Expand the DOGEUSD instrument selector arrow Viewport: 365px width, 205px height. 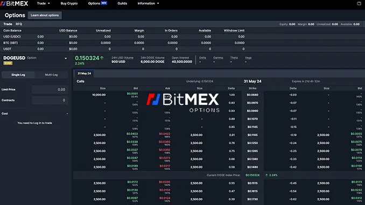click(66, 59)
